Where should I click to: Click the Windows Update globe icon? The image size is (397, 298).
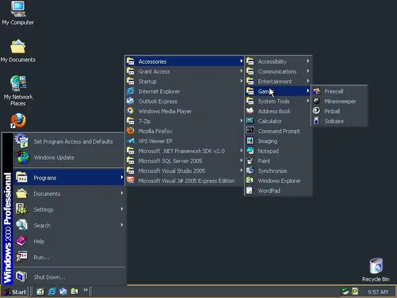click(x=22, y=157)
